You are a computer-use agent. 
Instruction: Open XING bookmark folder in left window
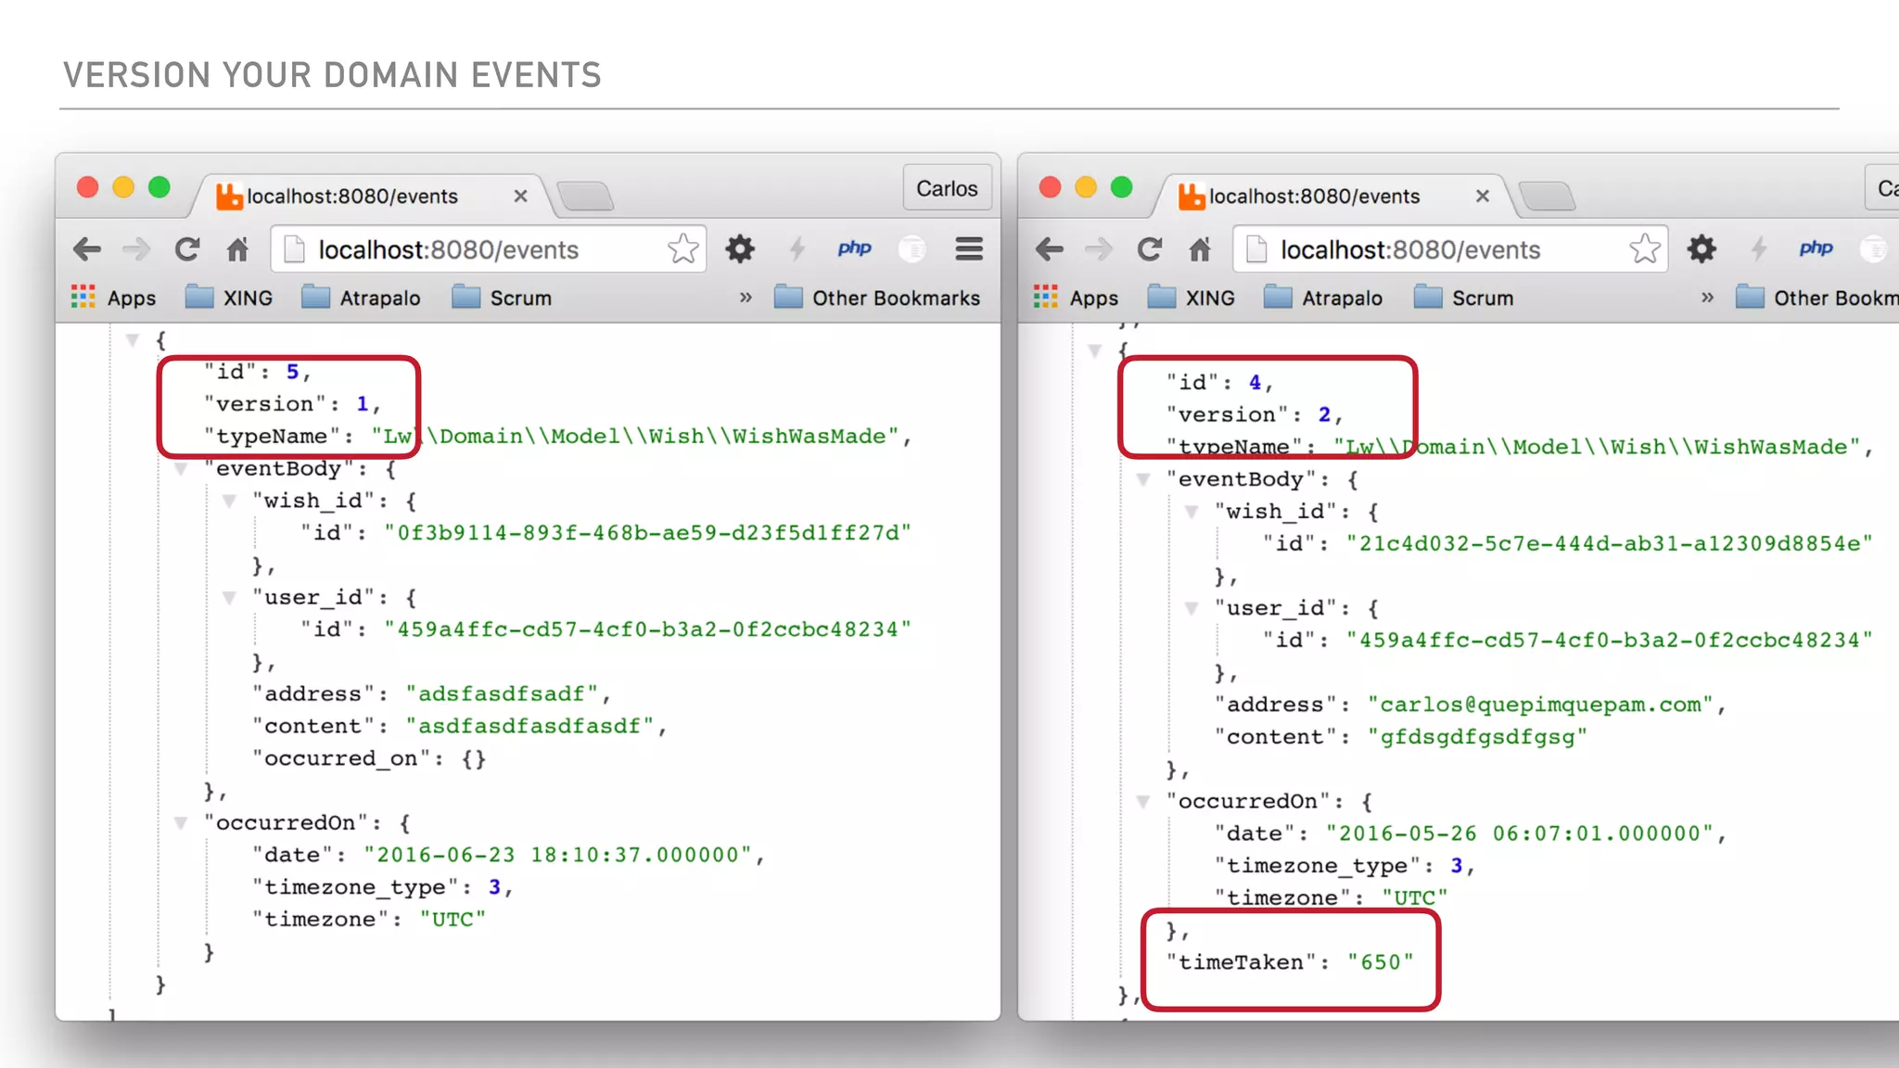229,298
